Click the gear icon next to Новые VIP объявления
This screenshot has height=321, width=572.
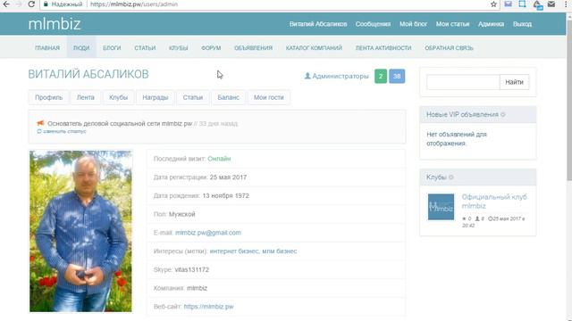502,115
